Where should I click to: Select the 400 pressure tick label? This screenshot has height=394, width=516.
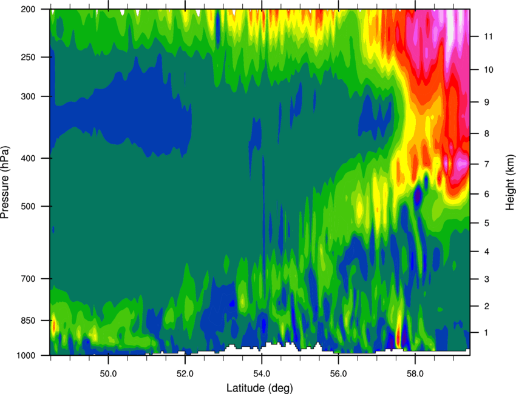pyautogui.click(x=28, y=158)
